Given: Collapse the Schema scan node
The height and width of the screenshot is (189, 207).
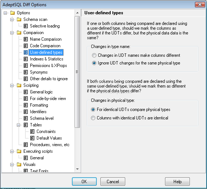Looking at the screenshot, I should (x=12, y=20).
